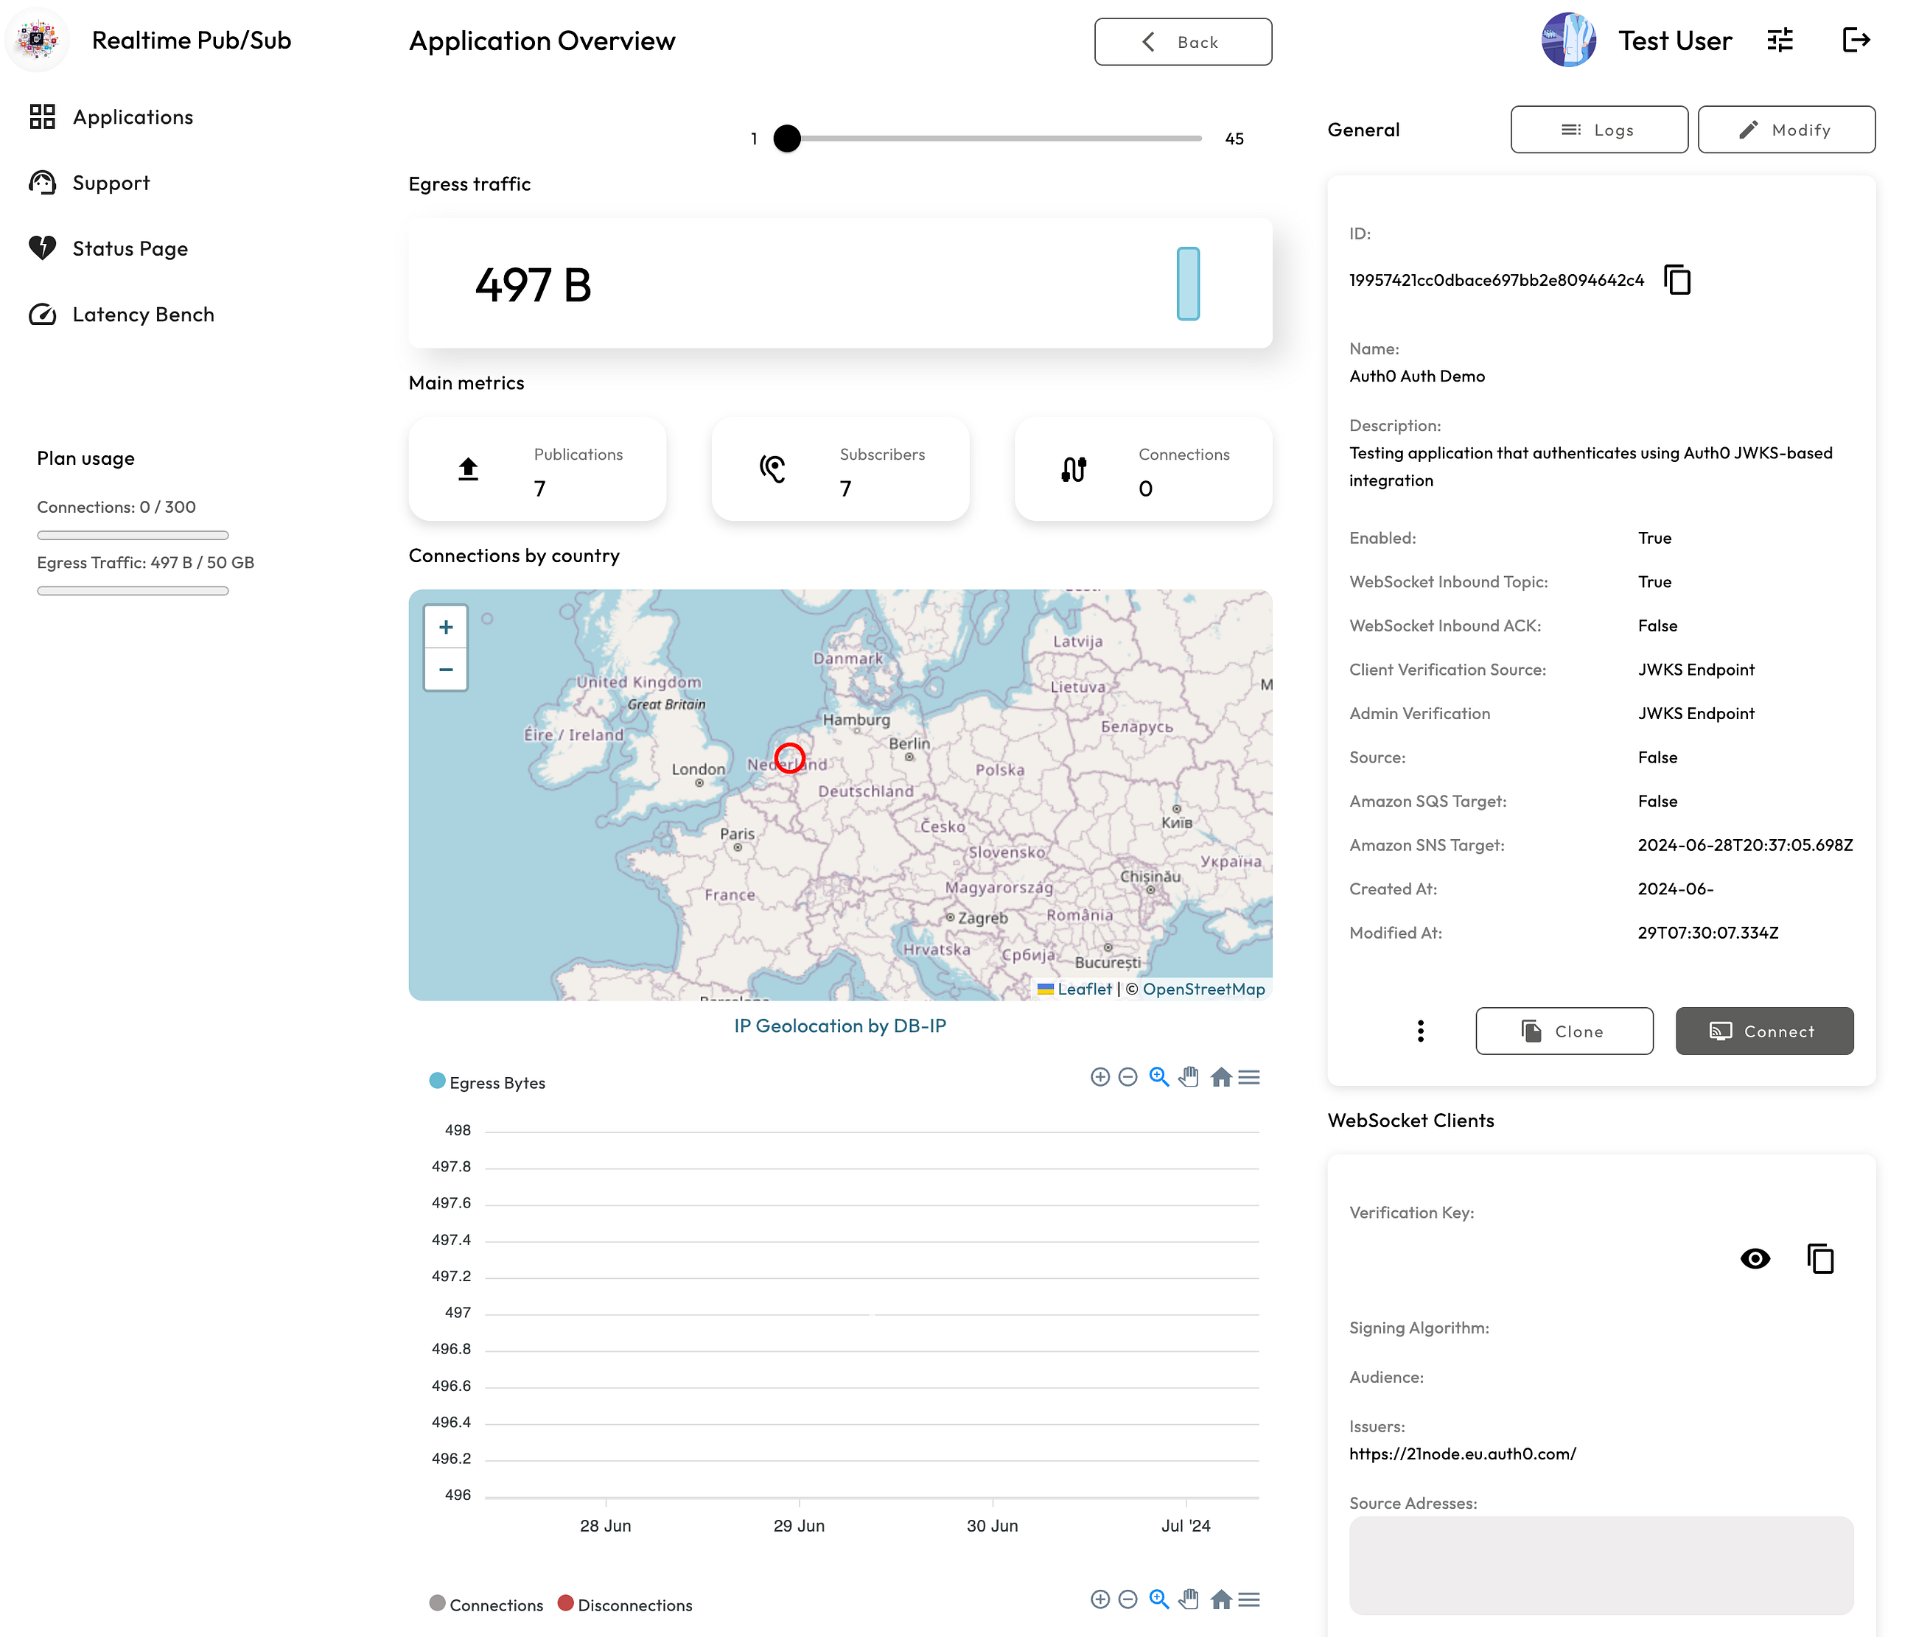1916x1637 pixels.
Task: Reset zoom on the Connections chart
Action: coord(1220,1599)
